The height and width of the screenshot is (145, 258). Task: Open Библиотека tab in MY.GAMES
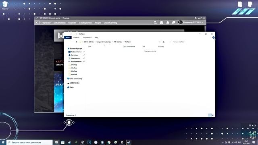pyautogui.click(x=59, y=23)
